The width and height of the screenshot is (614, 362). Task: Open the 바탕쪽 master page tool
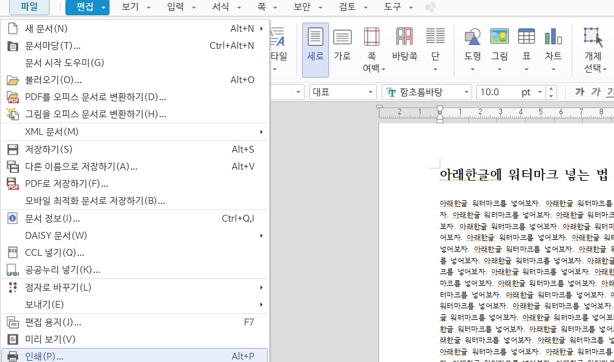click(404, 45)
